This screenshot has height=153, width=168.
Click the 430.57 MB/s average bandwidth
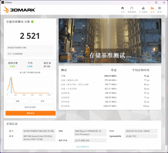coord(110,76)
